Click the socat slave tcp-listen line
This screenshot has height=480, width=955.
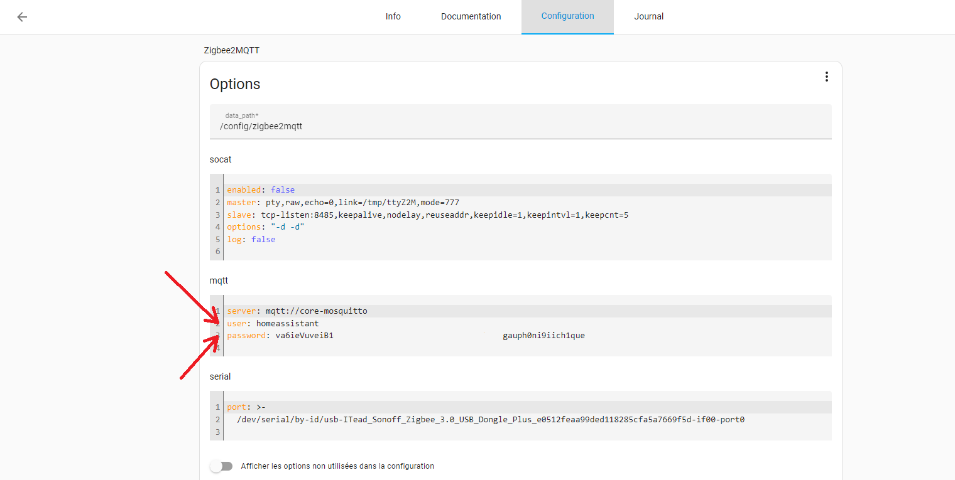point(427,215)
